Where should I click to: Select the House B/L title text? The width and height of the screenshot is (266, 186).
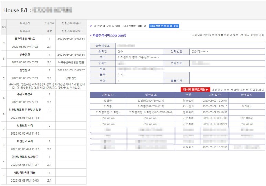point(18,10)
